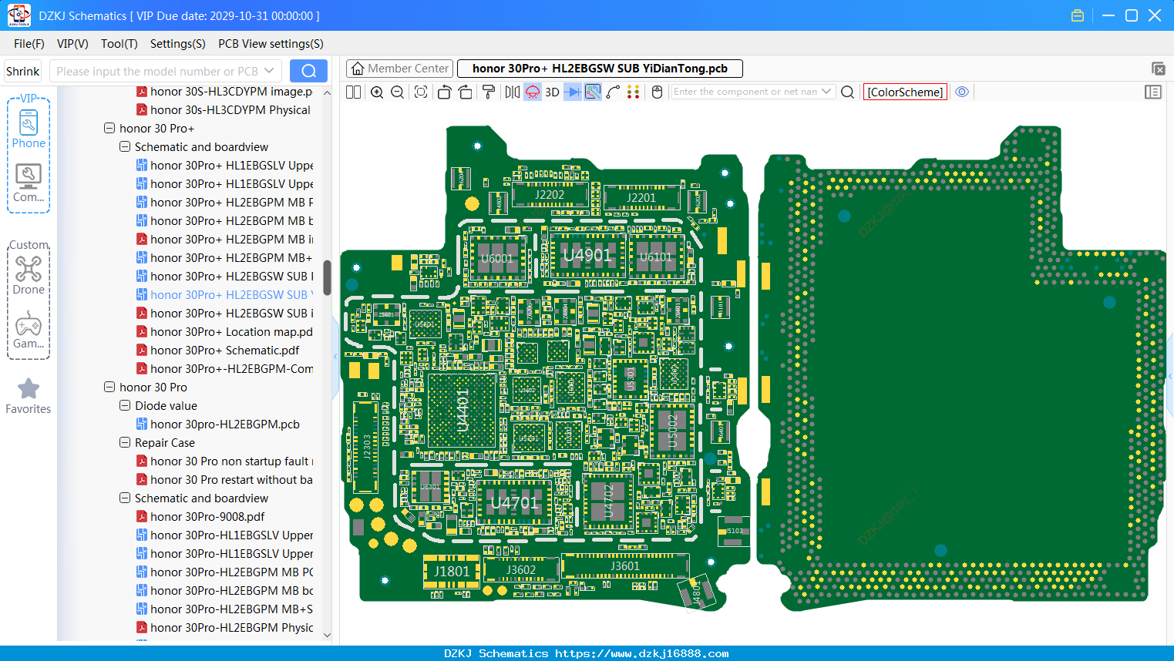Open honor 30Pro+ Schematic.pdf
This screenshot has height=661, width=1174.
tap(224, 350)
